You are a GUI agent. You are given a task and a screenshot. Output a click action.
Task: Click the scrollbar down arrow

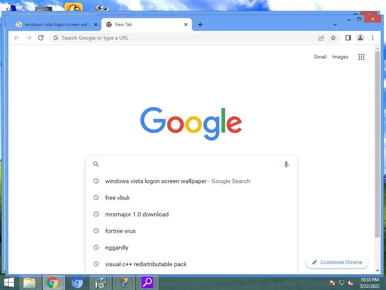(x=377, y=270)
